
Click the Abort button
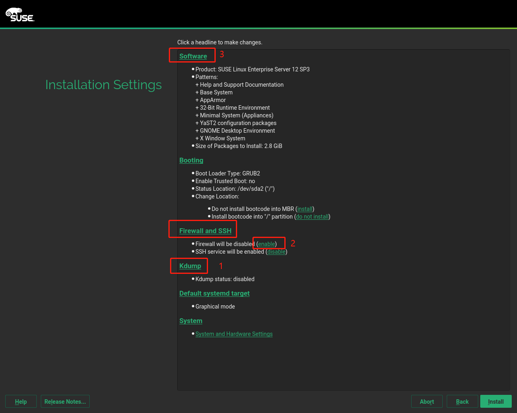pyautogui.click(x=427, y=401)
